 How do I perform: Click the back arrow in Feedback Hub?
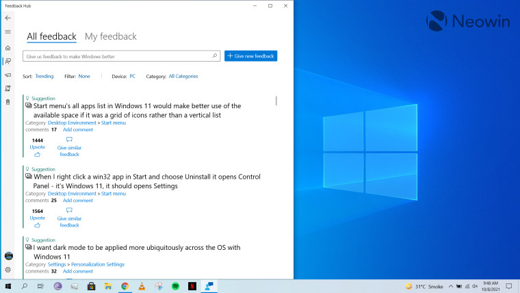pos(8,18)
